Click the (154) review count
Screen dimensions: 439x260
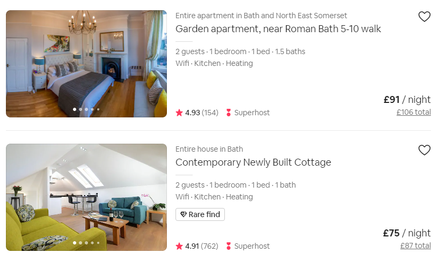210,113
